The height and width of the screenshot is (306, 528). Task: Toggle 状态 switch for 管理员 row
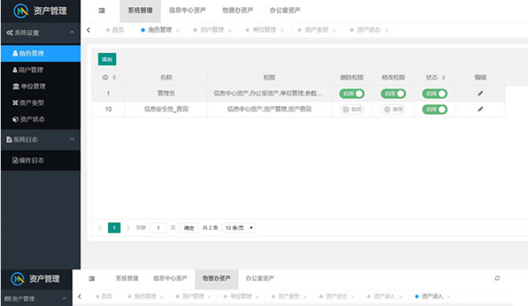pyautogui.click(x=435, y=93)
